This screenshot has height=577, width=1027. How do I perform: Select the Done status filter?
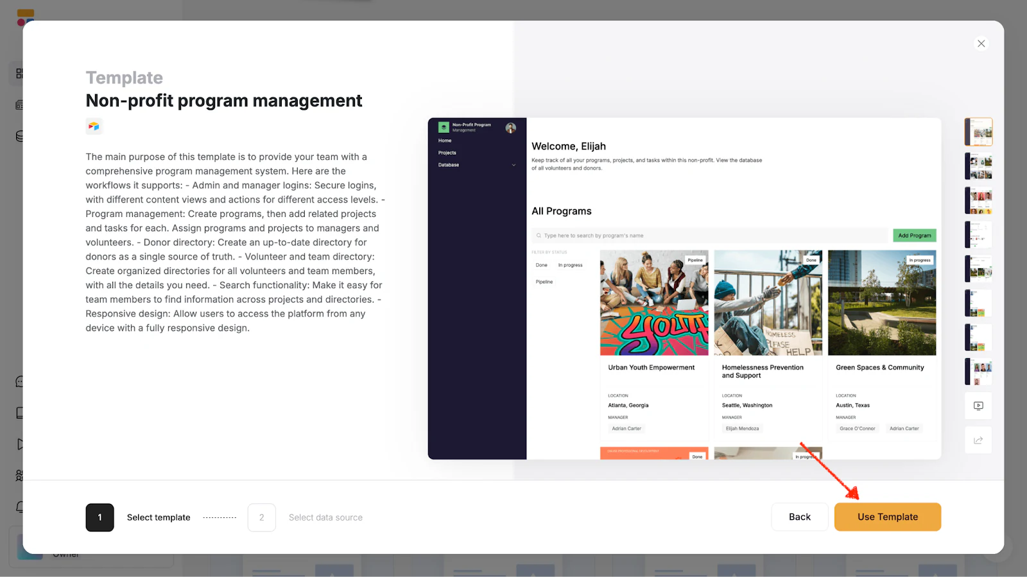click(542, 265)
